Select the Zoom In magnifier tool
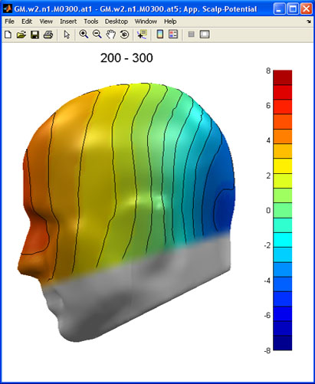 (84, 34)
